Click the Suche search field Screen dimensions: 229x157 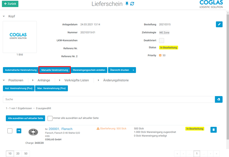108,99
